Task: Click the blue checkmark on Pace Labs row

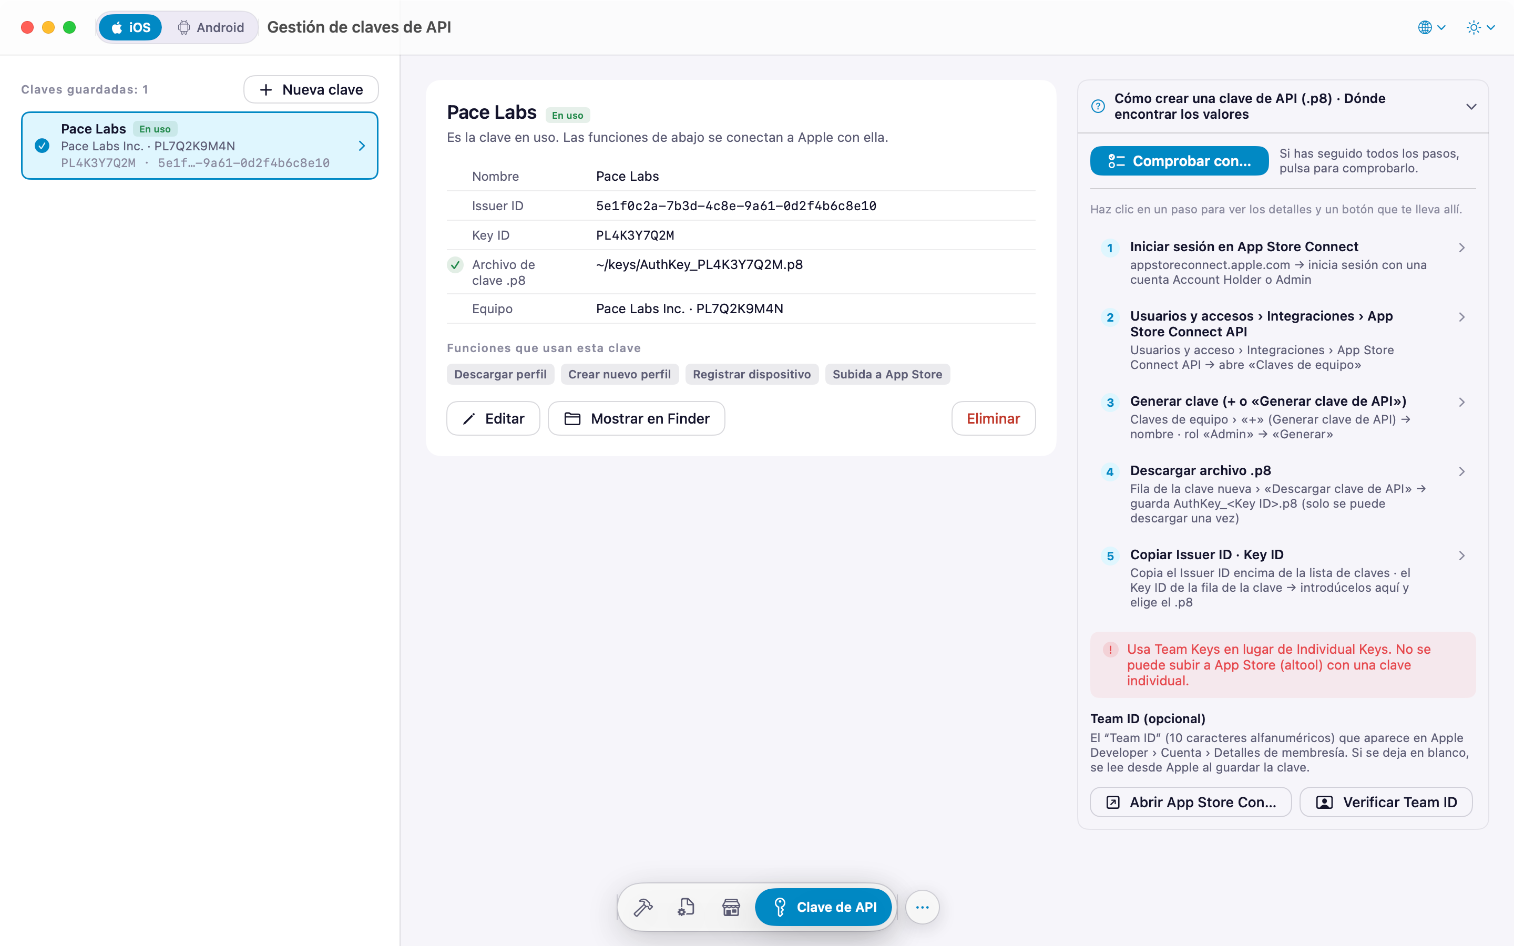Action: [42, 146]
